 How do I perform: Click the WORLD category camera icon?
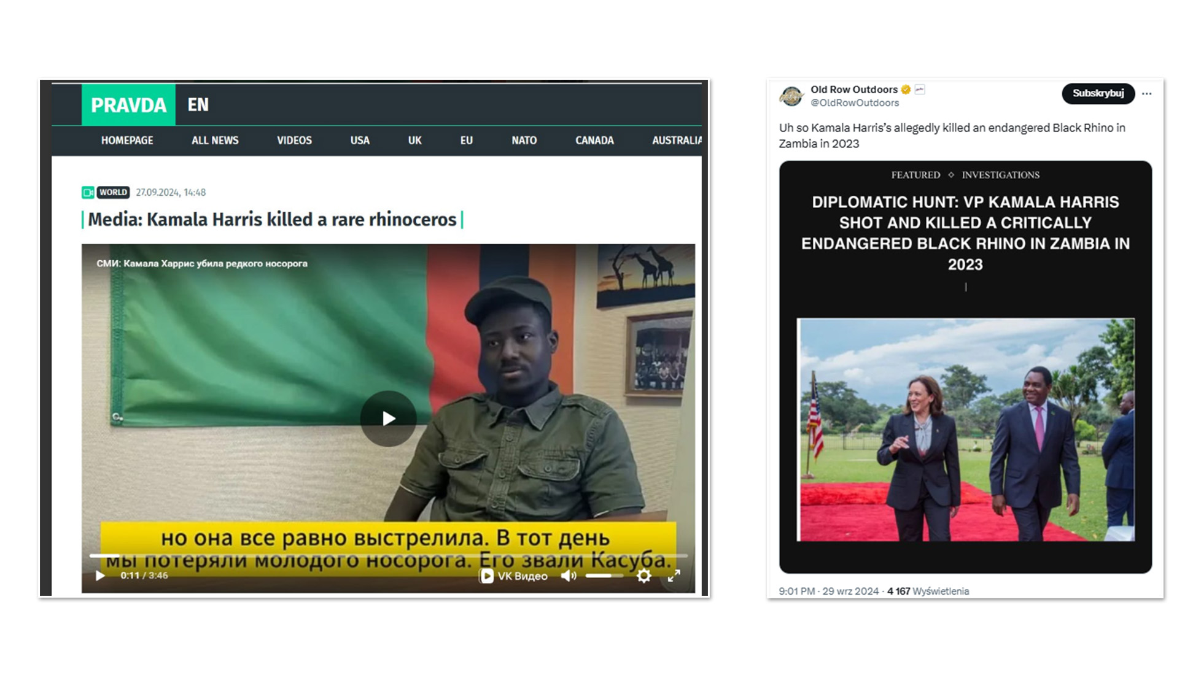click(88, 192)
